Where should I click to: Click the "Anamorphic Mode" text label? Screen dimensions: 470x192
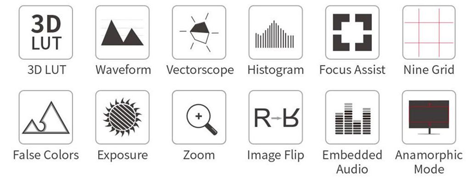click(x=429, y=162)
